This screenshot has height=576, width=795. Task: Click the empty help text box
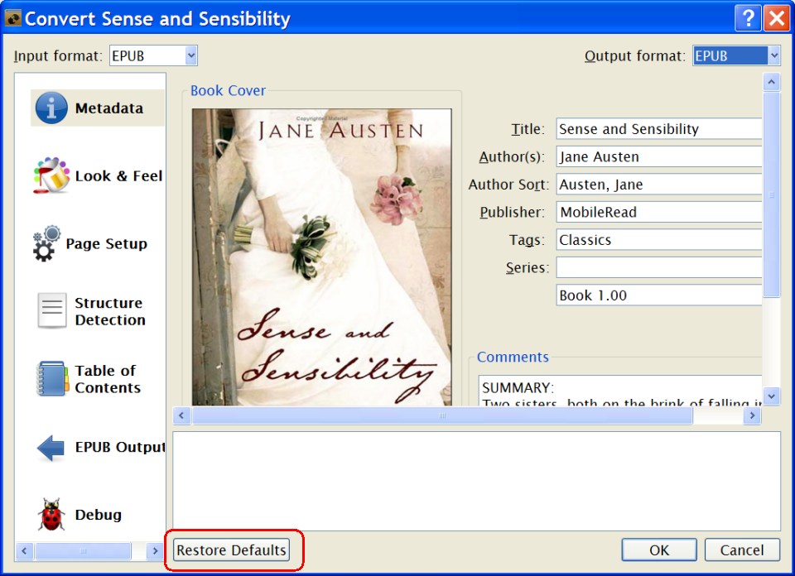pos(477,481)
